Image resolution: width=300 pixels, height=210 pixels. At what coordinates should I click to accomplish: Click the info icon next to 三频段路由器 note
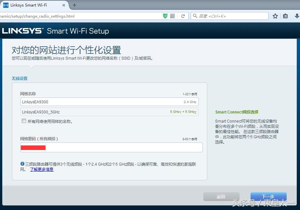pos(22,164)
